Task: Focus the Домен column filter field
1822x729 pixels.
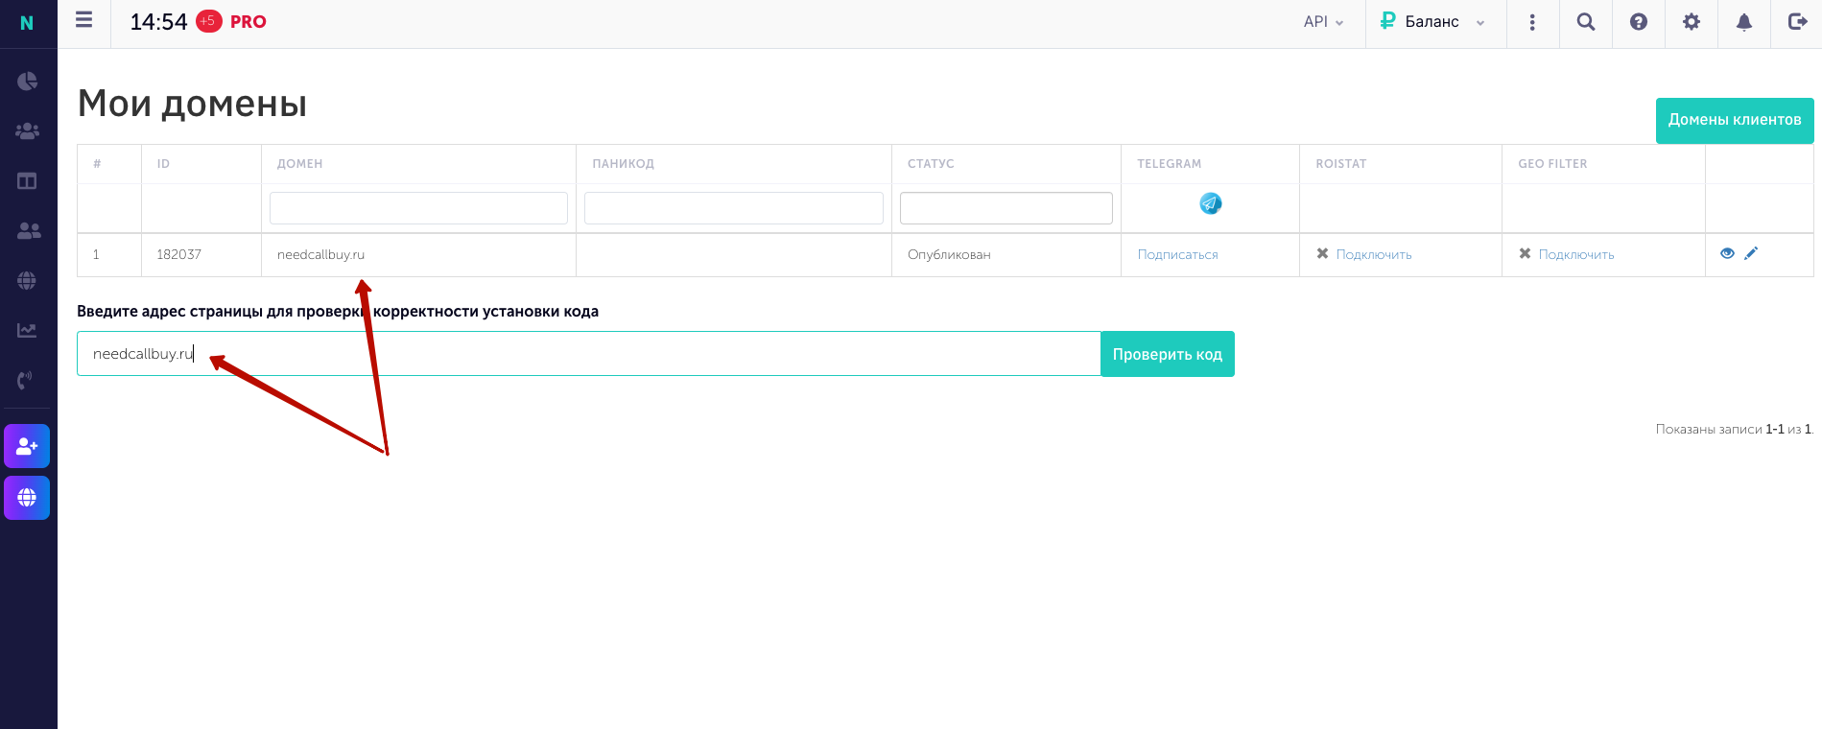Action: 418,208
